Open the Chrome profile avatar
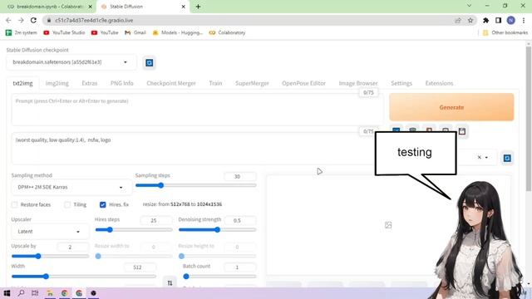The height and width of the screenshot is (299, 532). click(x=510, y=20)
